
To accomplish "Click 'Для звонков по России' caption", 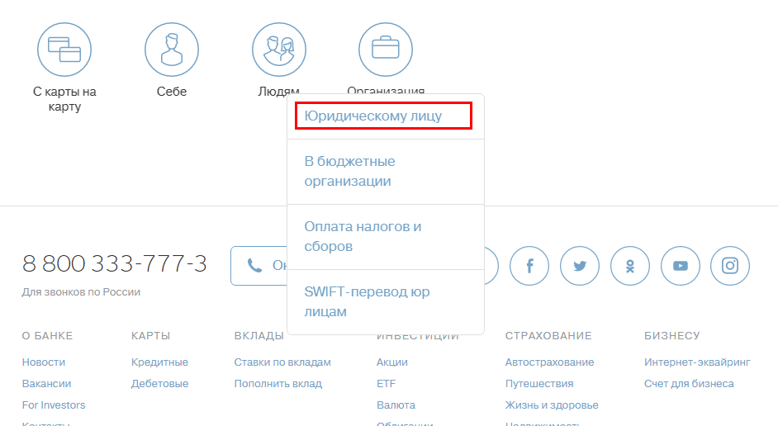I will 81,292.
